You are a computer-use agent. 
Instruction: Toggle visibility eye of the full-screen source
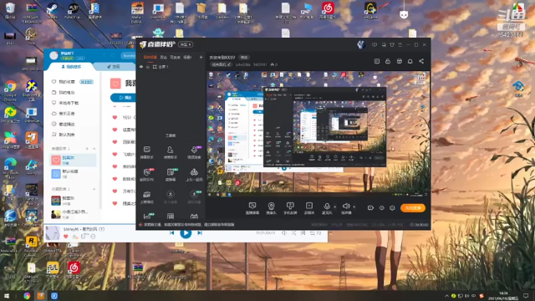[x=141, y=67]
